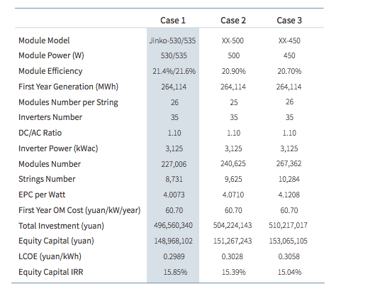Viewport: 380px width, 294px height.
Task: Select the 151,267,243 equity capital value
Action: click(x=233, y=241)
